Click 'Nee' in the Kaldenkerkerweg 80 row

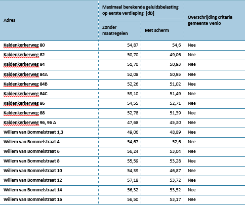pyautogui.click(x=192, y=45)
